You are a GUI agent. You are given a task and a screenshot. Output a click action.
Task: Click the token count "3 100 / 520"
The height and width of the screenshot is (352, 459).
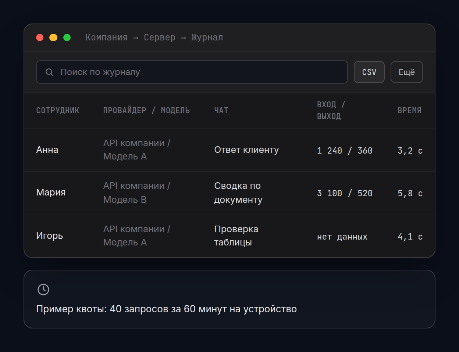(345, 193)
